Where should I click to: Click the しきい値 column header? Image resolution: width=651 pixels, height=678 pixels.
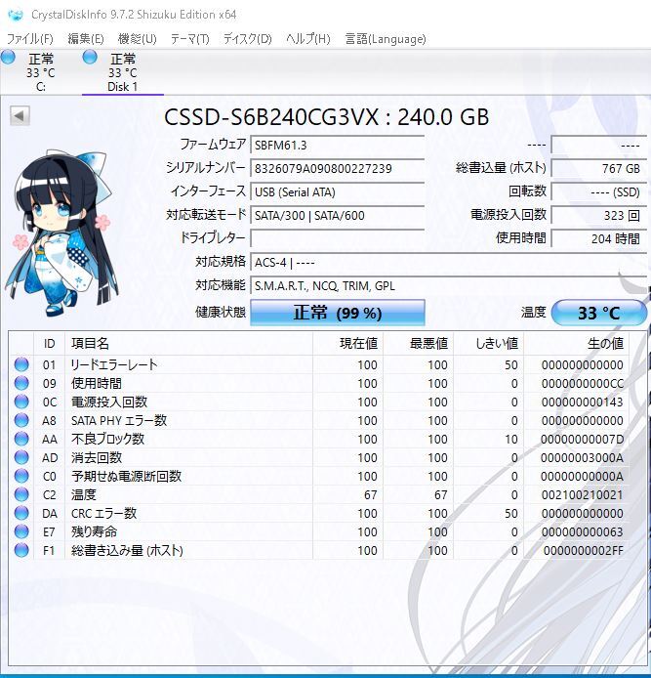point(489,343)
